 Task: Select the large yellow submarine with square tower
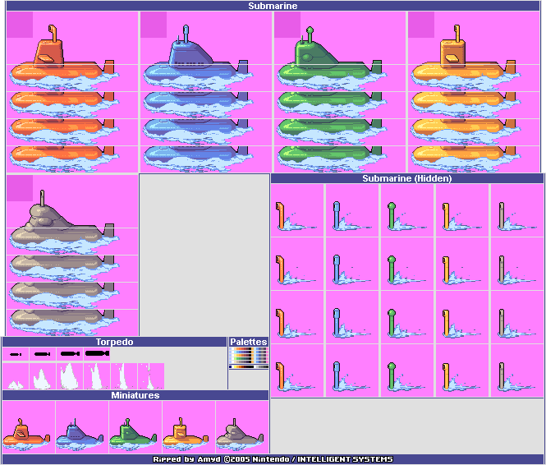click(466, 58)
